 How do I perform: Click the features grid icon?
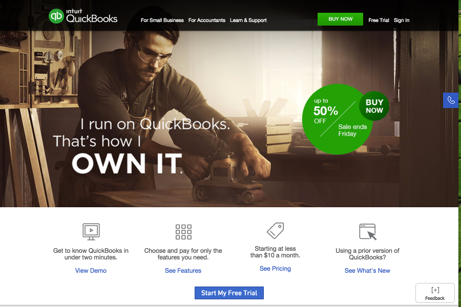183,232
